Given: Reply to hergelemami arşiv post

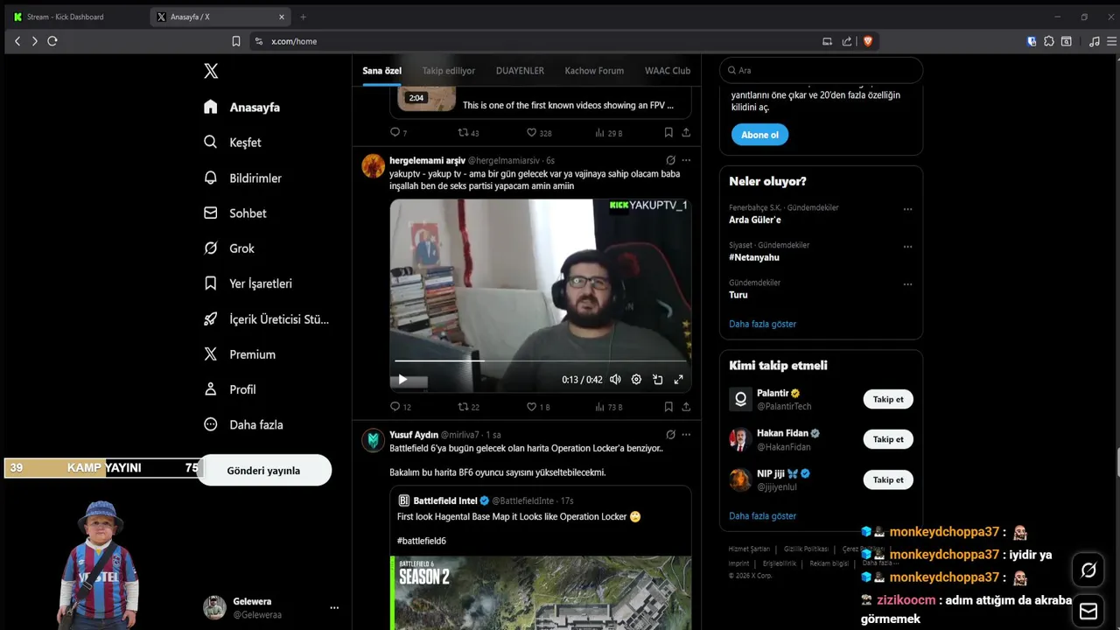Looking at the screenshot, I should click(x=395, y=407).
